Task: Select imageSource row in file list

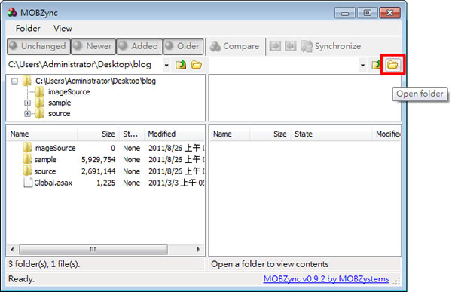Action: click(105, 148)
